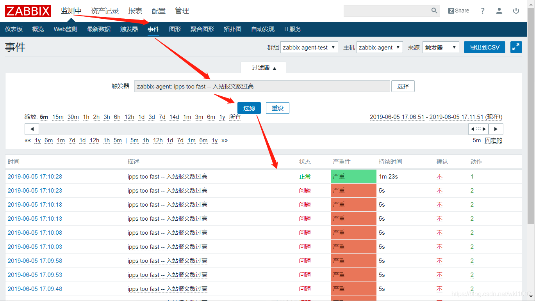Image resolution: width=535 pixels, height=301 pixels.
Task: Click the timeline left arrow button
Action: [x=32, y=129]
